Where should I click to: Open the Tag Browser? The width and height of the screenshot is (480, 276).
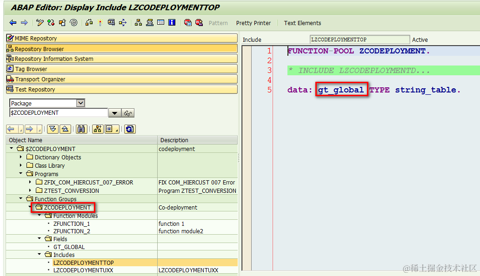(121, 69)
